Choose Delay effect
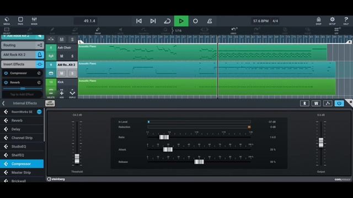353x198 pixels. pyautogui.click(x=22, y=129)
